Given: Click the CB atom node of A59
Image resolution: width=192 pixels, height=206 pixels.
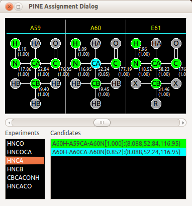Looking at the screenshot, I should tap(35, 83).
